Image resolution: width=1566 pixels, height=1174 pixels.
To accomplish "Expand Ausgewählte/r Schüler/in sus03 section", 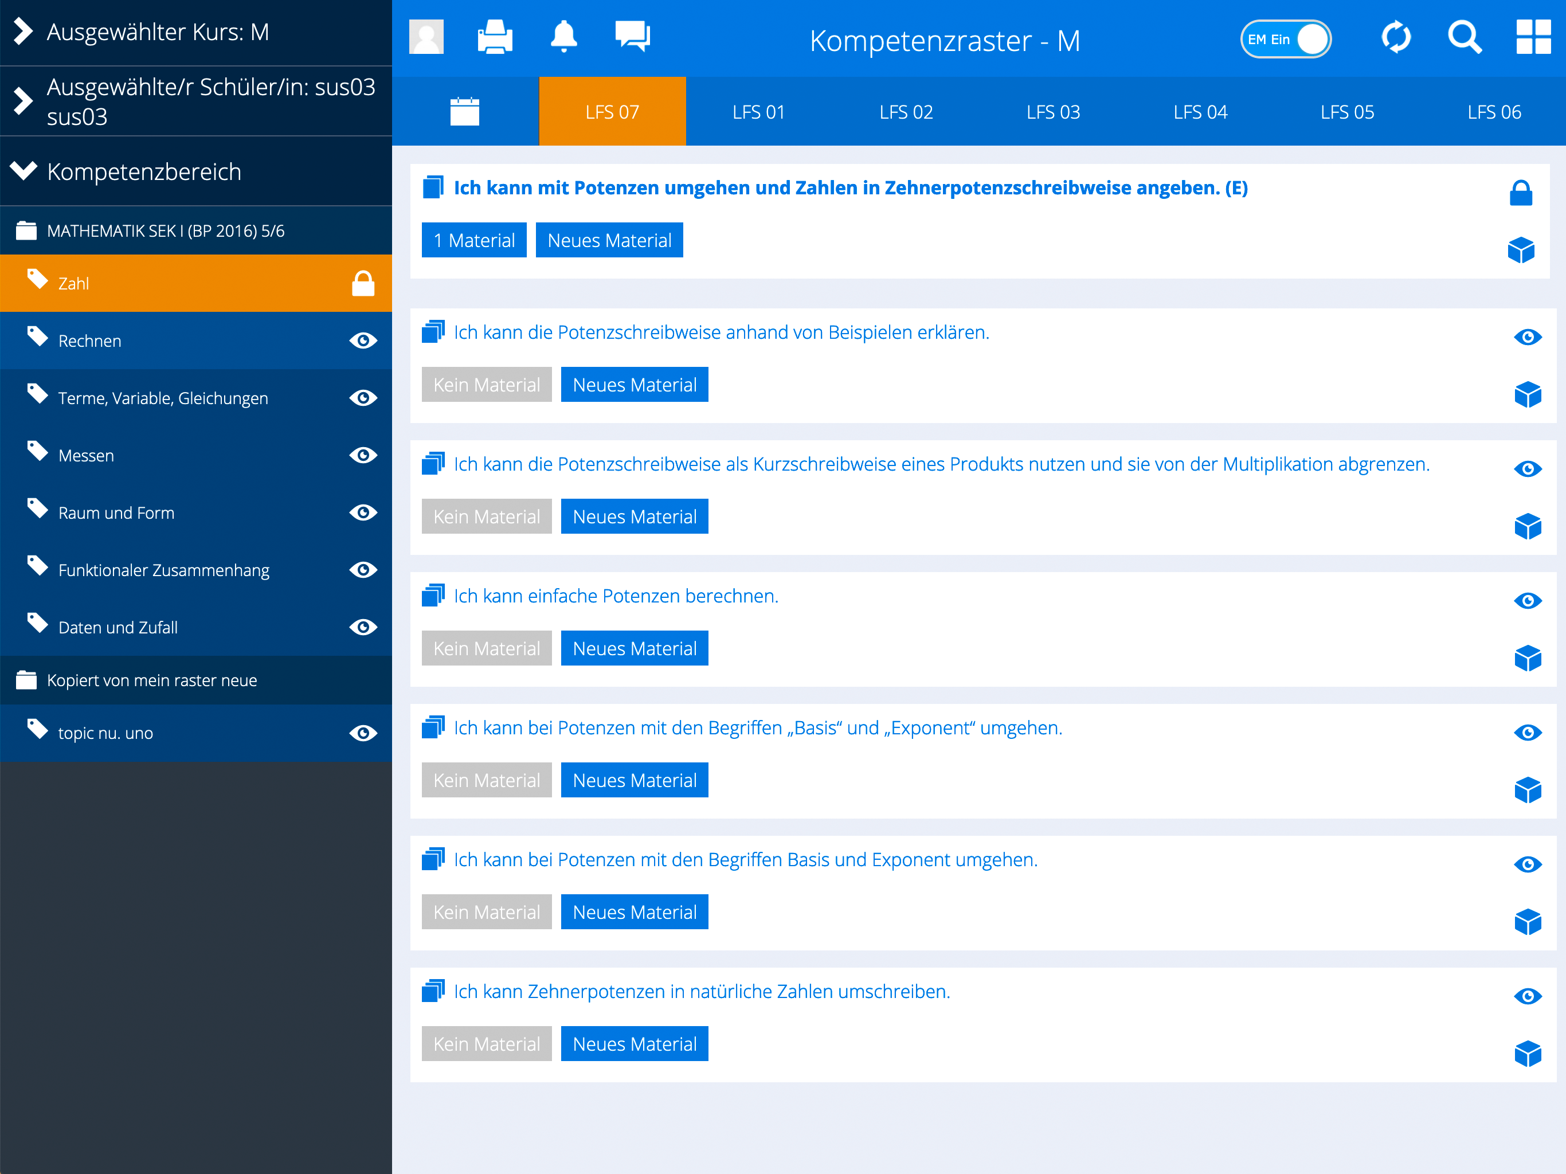I will coord(196,101).
